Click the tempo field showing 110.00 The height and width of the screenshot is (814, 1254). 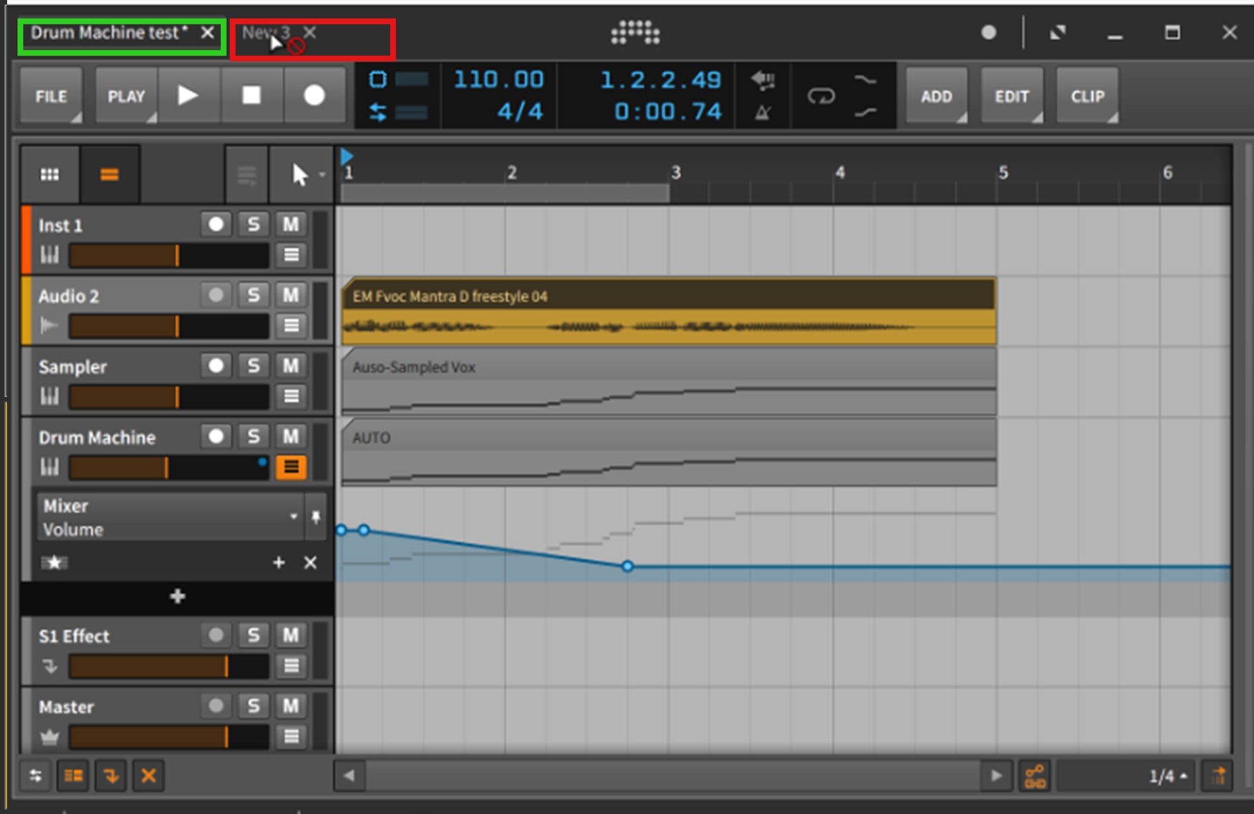click(x=499, y=80)
